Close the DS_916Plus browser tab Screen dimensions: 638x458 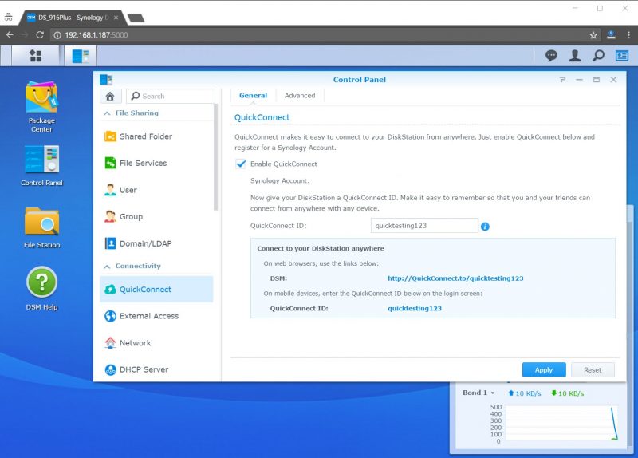(116, 18)
